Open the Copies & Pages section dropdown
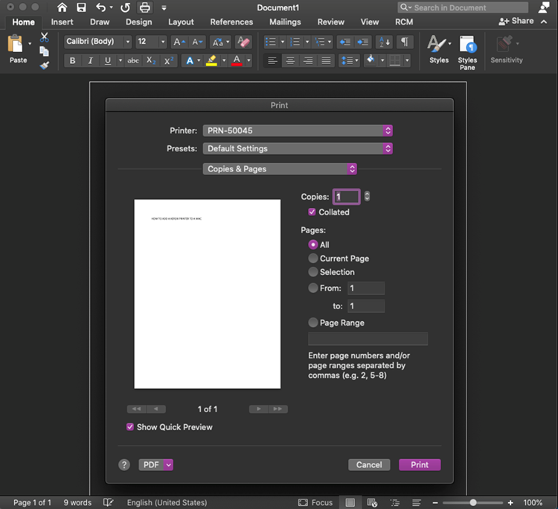This screenshot has height=509, width=558. [x=280, y=168]
